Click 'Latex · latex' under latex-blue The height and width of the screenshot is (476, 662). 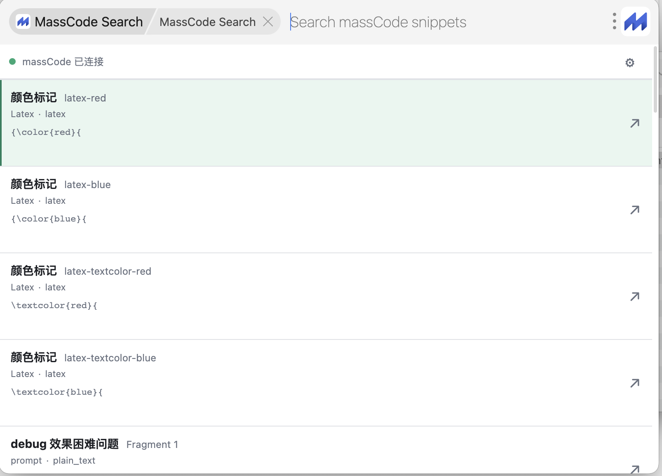pyautogui.click(x=38, y=200)
